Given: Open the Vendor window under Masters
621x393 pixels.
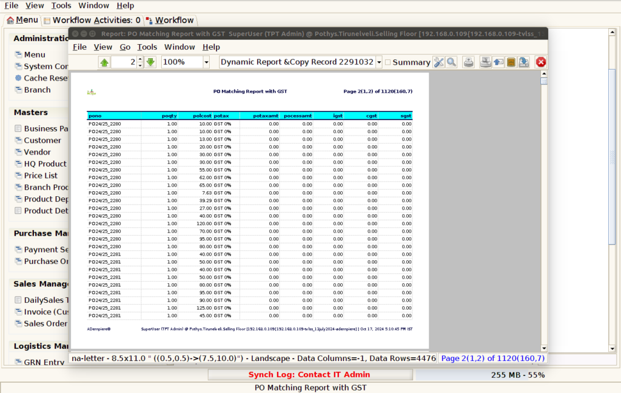Looking at the screenshot, I should (x=33, y=152).
